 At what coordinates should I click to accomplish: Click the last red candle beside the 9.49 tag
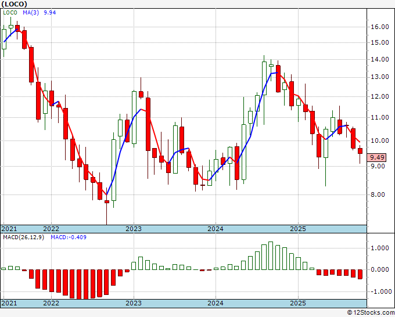tap(360, 151)
